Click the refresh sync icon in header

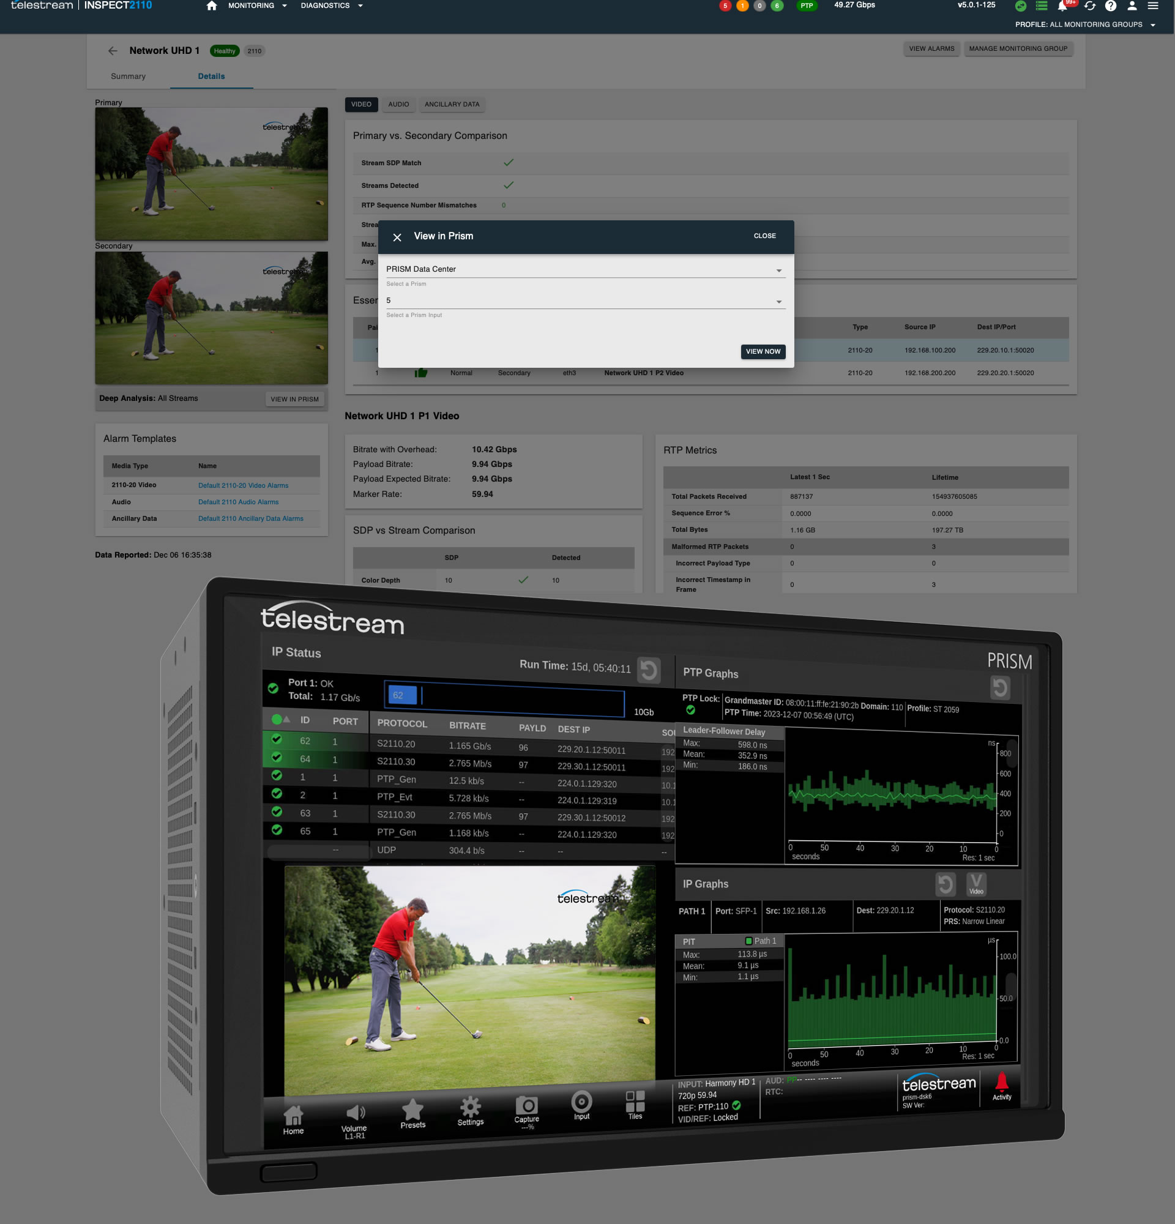pos(1090,6)
